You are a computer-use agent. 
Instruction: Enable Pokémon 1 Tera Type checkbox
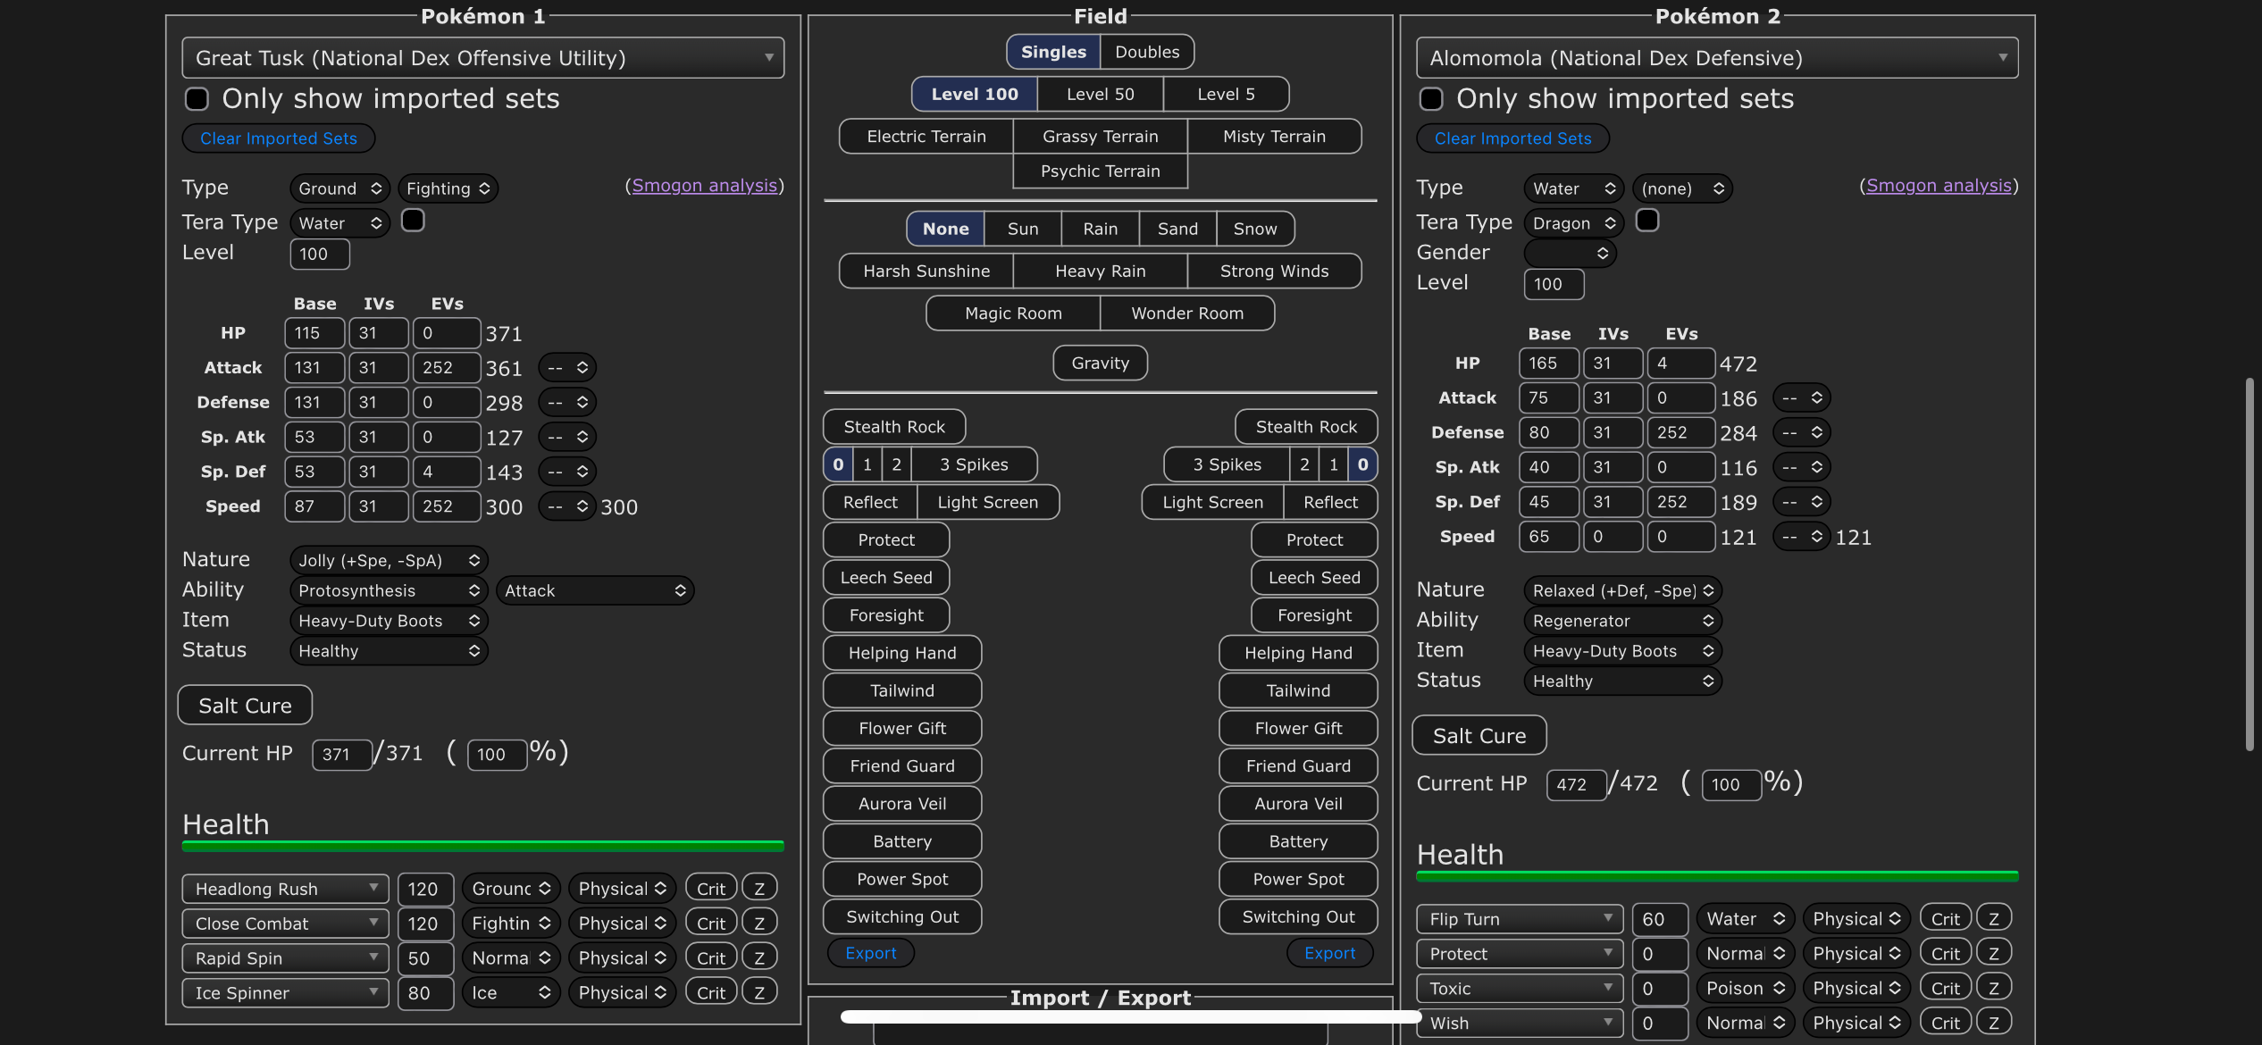pos(413,221)
